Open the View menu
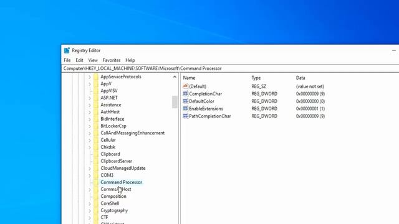This screenshot has height=224, width=399. [93, 60]
